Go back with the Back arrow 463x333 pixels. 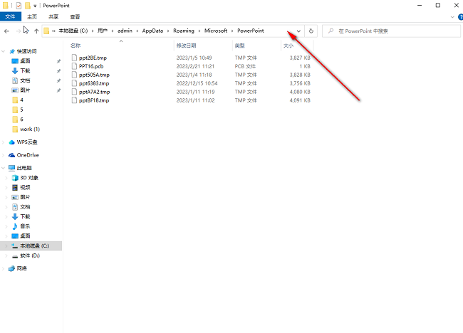click(6, 31)
